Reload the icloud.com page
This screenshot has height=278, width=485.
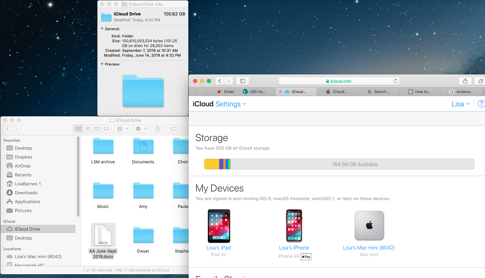point(395,81)
